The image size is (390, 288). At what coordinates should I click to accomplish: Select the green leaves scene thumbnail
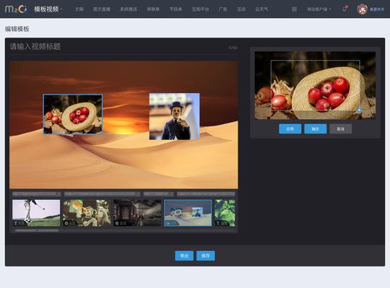coord(225,213)
